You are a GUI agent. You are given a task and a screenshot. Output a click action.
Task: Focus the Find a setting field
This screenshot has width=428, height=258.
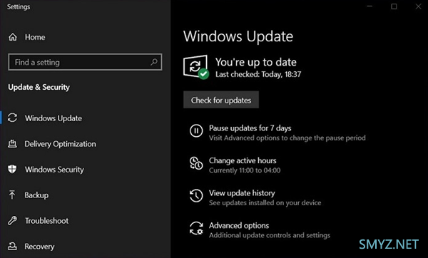(85, 62)
